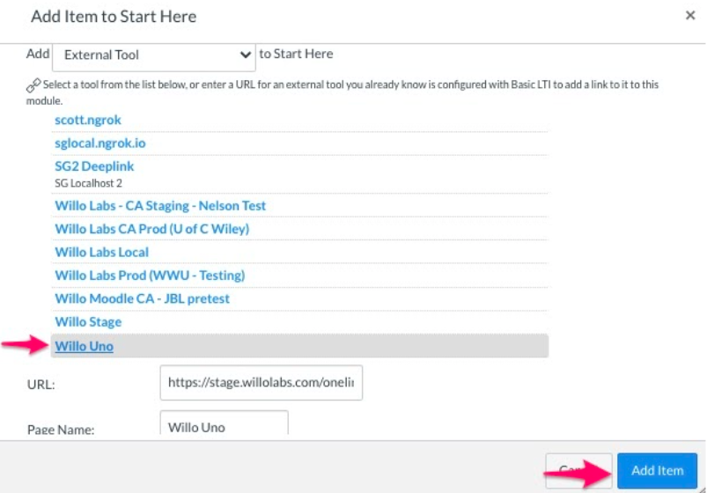707x493 pixels.
Task: Open the External Tool type dropdown
Action: [154, 55]
